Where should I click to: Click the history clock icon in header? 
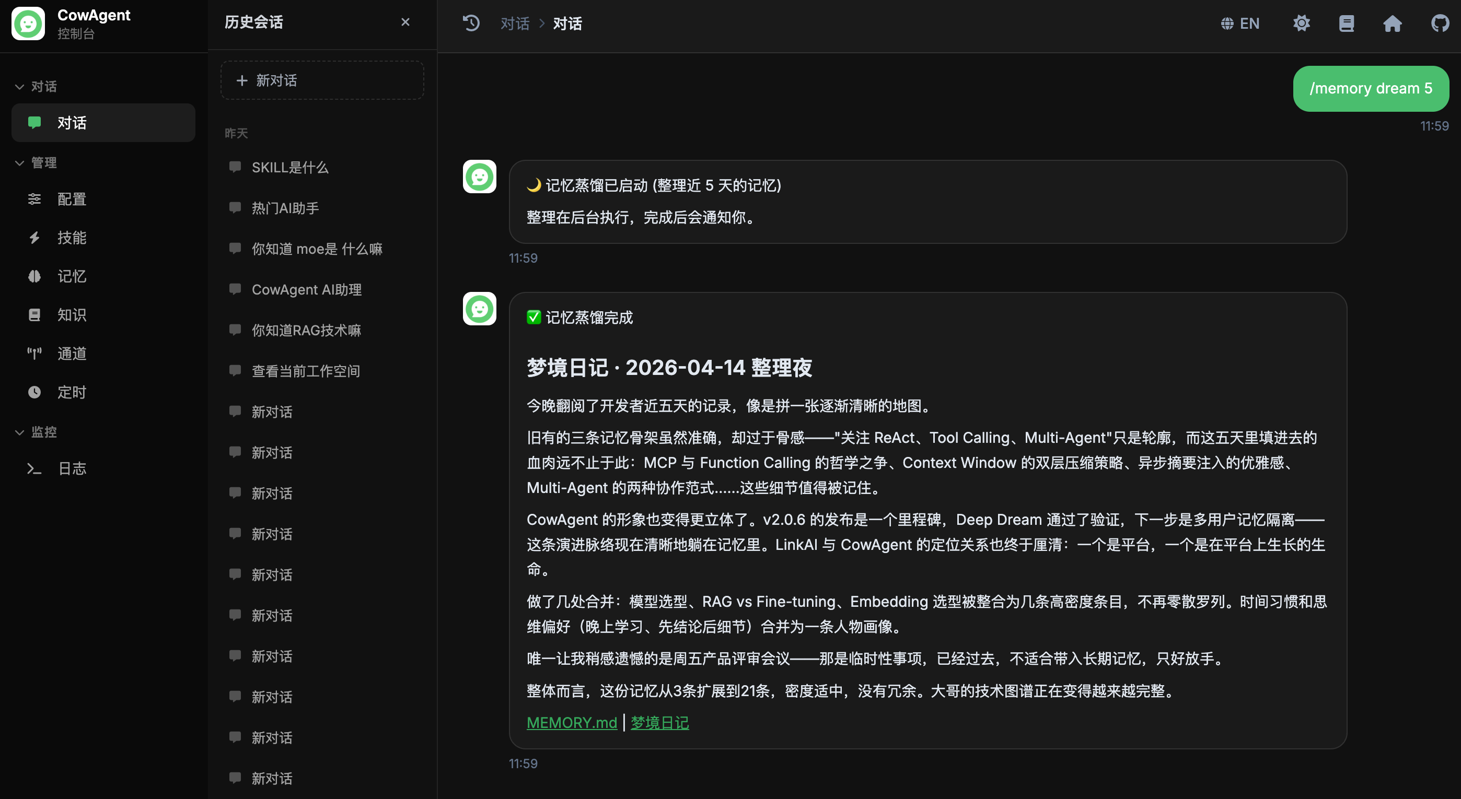(471, 23)
